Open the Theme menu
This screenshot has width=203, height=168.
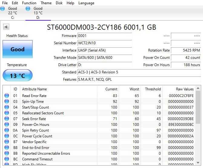pos(46,3)
